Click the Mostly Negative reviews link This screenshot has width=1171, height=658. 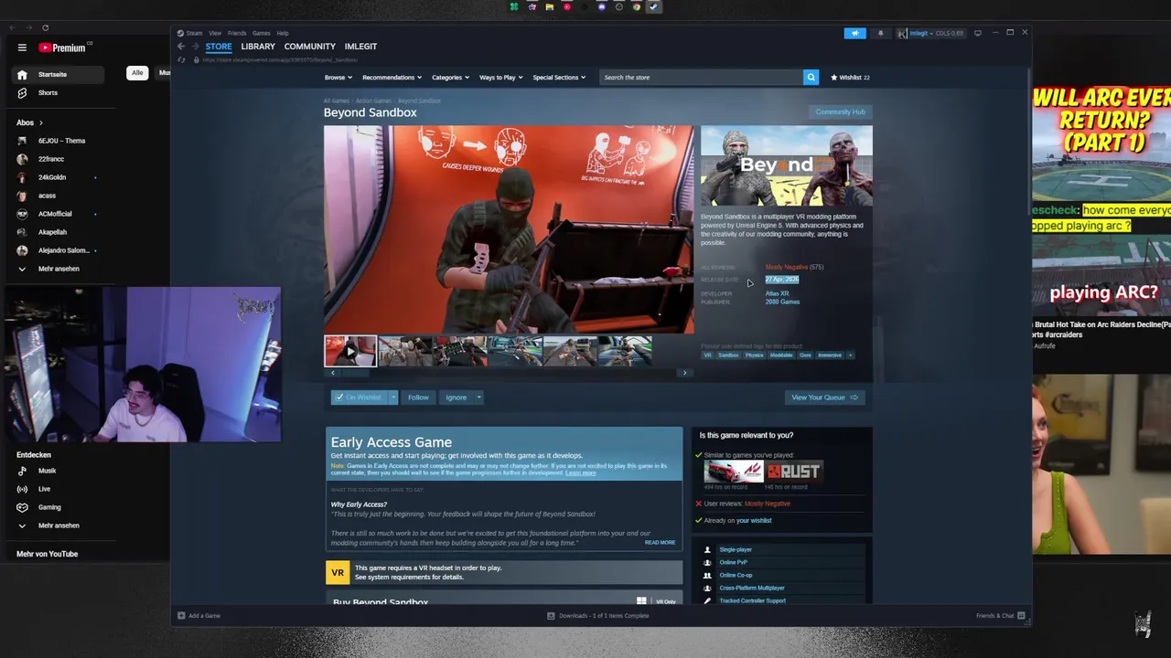pyautogui.click(x=787, y=267)
